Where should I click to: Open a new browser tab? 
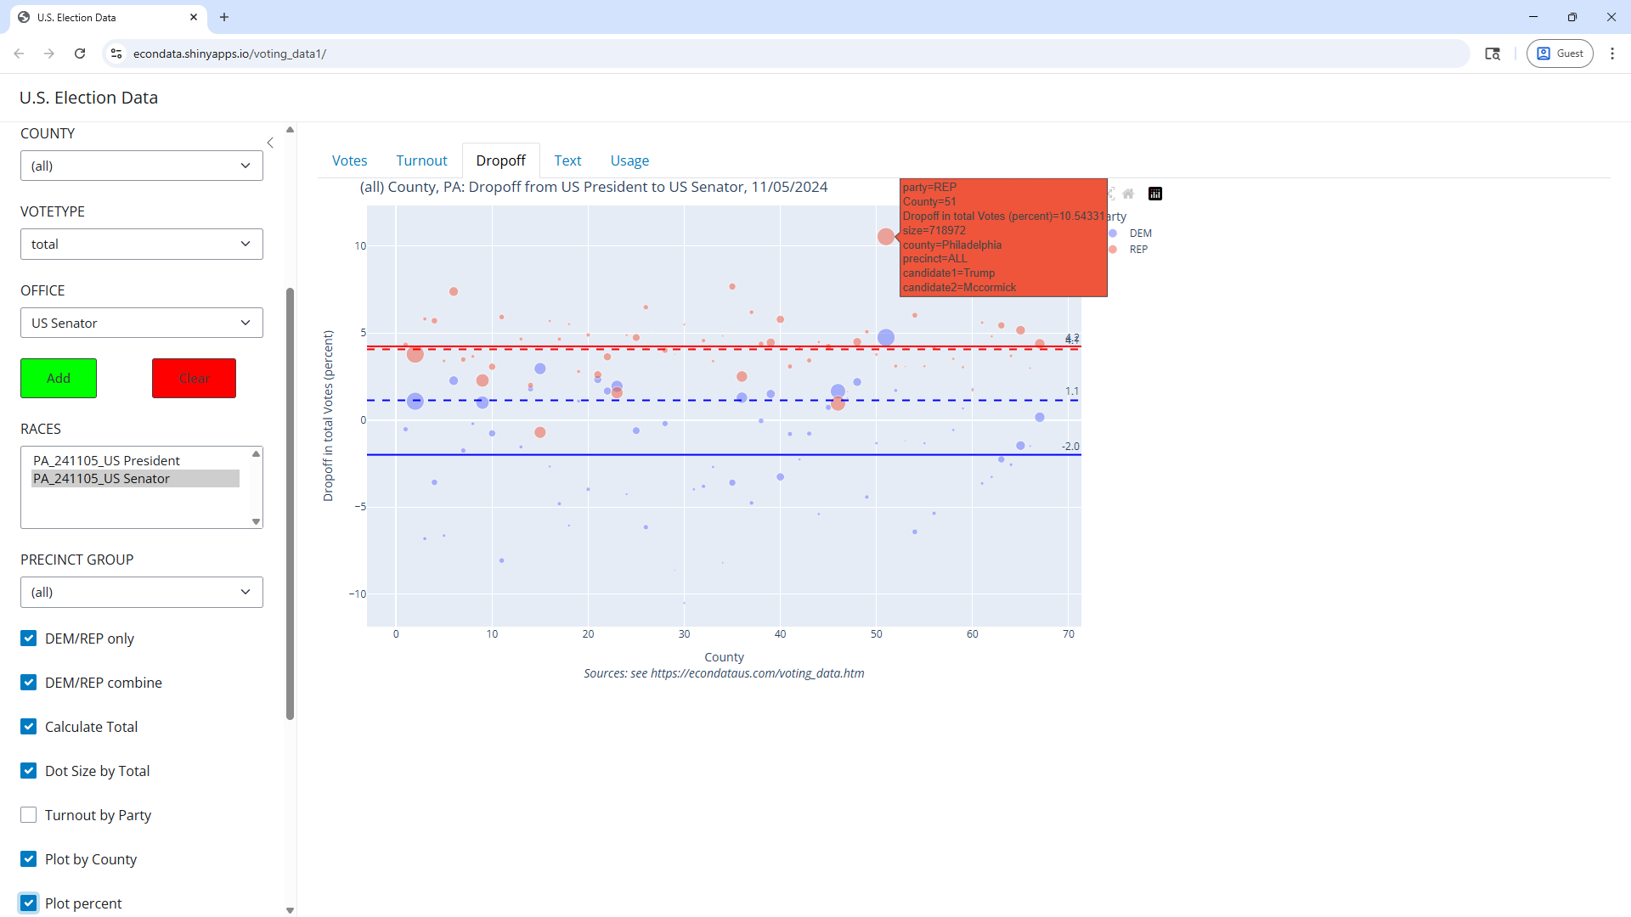click(x=224, y=17)
